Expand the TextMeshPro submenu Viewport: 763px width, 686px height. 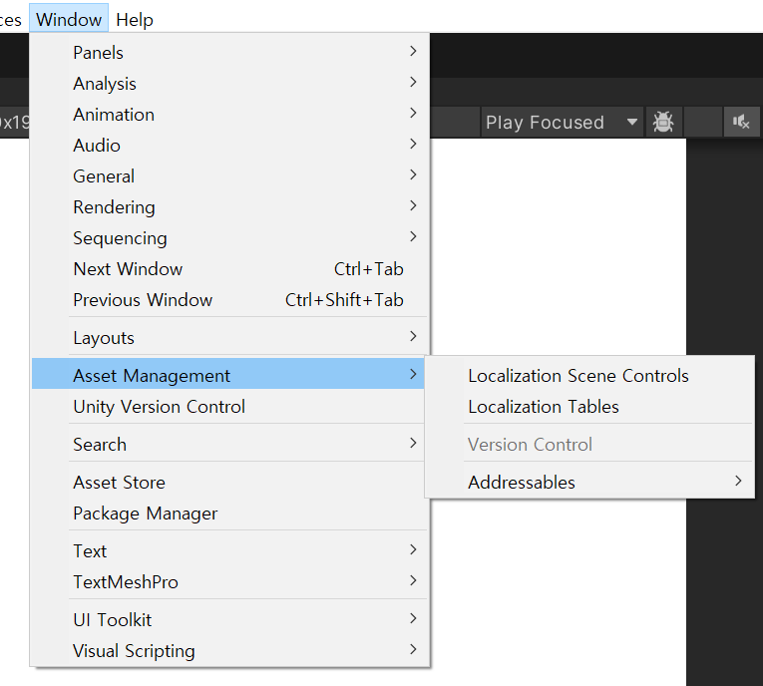pos(229,582)
